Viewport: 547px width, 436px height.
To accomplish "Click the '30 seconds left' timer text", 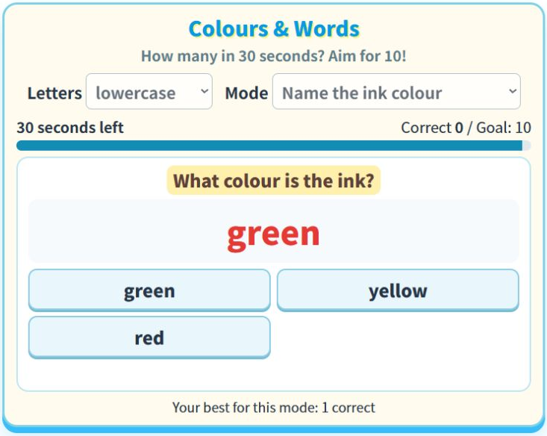I will [x=70, y=128].
